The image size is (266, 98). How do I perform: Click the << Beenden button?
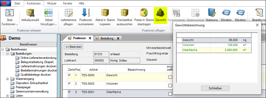(x=73, y=47)
